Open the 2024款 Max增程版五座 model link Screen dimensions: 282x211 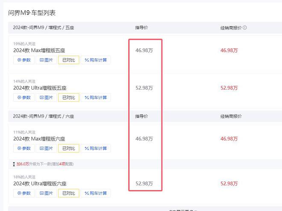coord(39,50)
